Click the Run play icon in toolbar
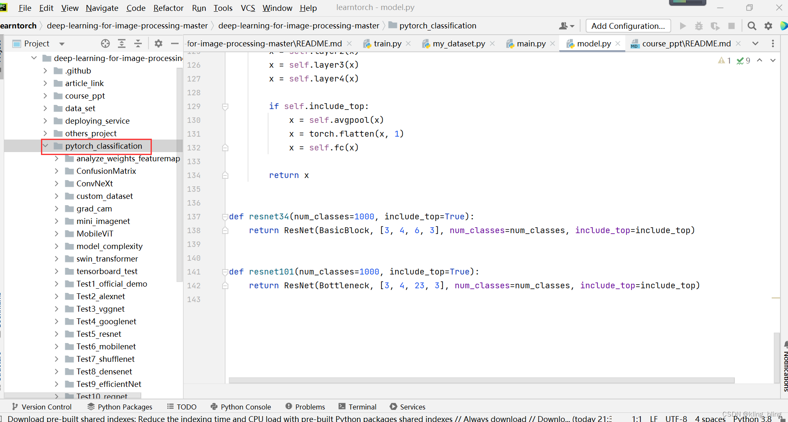788x422 pixels. (683, 26)
